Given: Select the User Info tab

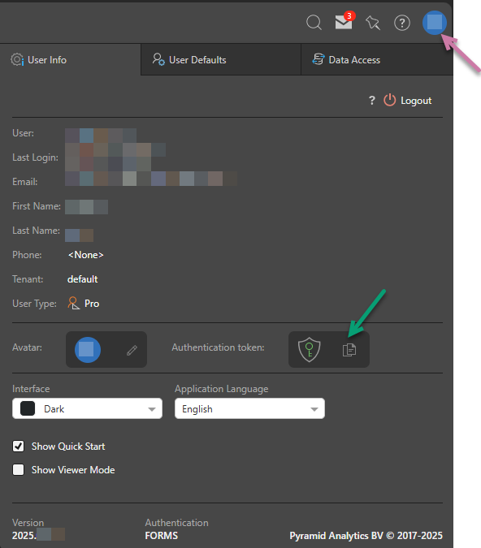Looking at the screenshot, I should click(70, 59).
